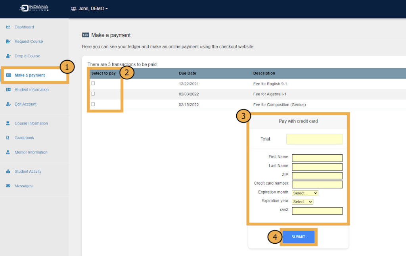This screenshot has width=406, height=256.
Task: Click the Gradebook ribbon icon
Action: 8,138
